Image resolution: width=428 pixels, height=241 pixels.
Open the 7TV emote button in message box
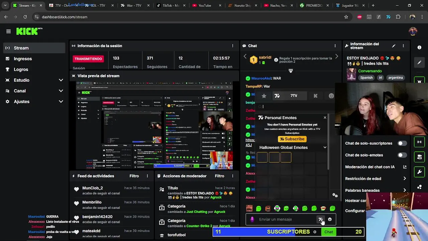tap(320, 219)
